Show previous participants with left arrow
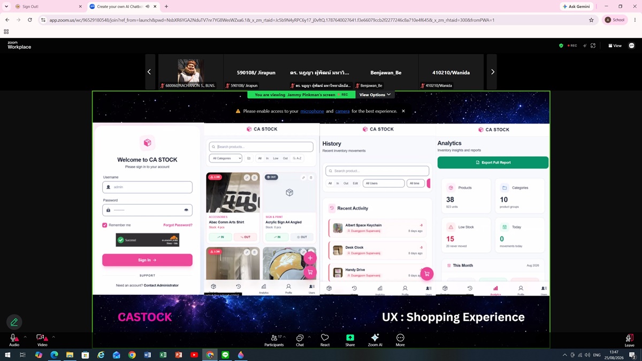The image size is (642, 361). pos(149,72)
